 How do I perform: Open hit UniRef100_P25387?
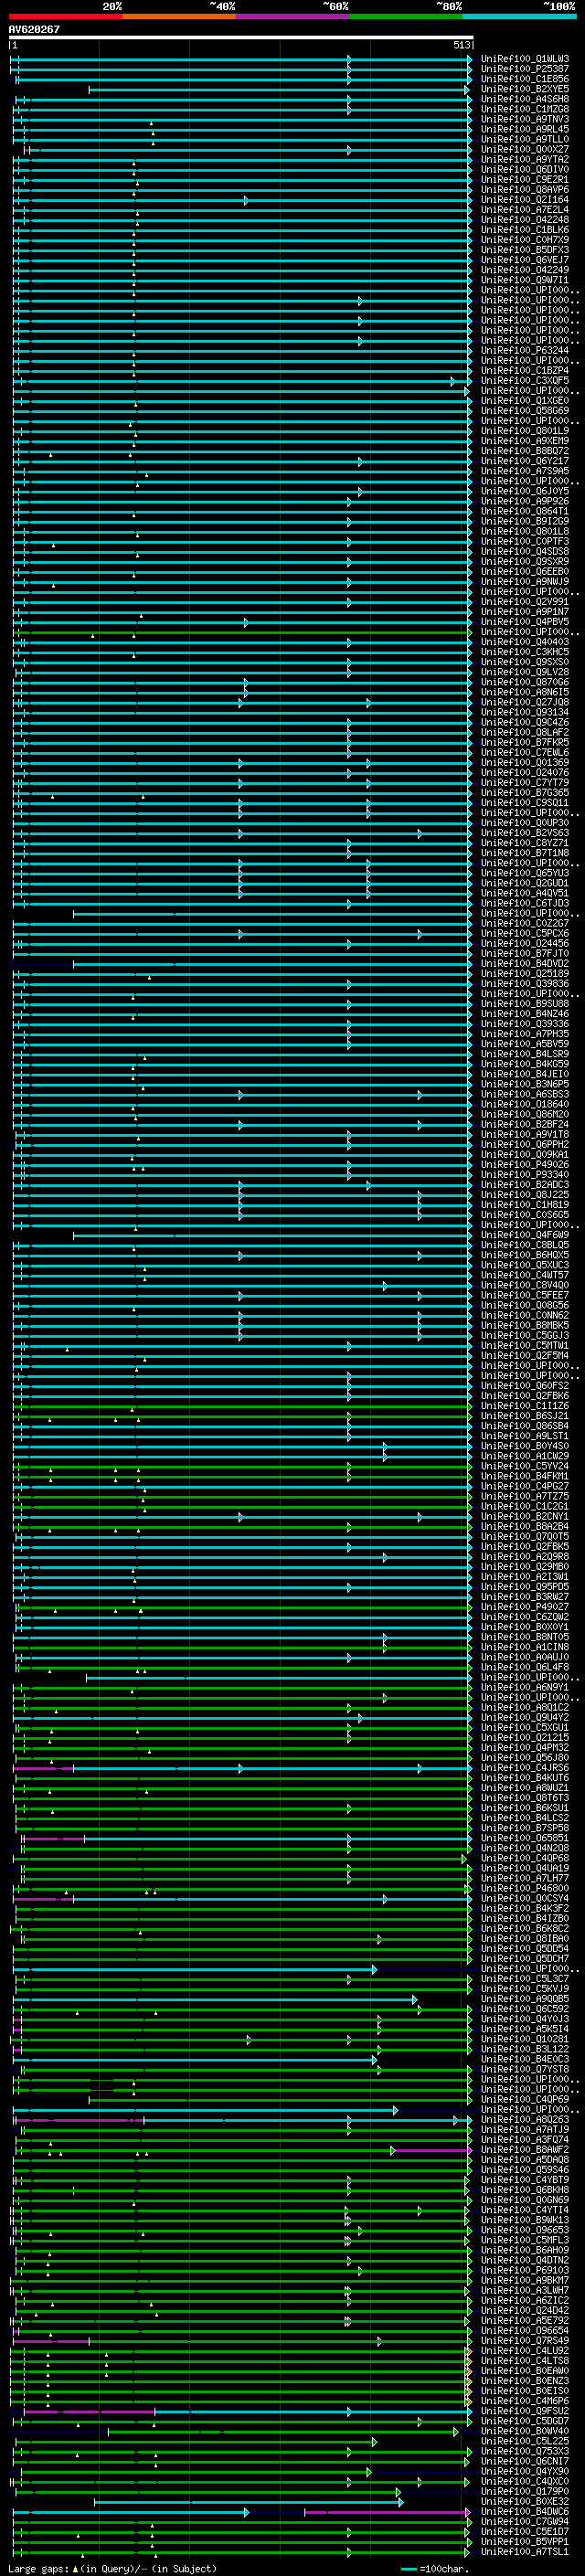tap(525, 69)
